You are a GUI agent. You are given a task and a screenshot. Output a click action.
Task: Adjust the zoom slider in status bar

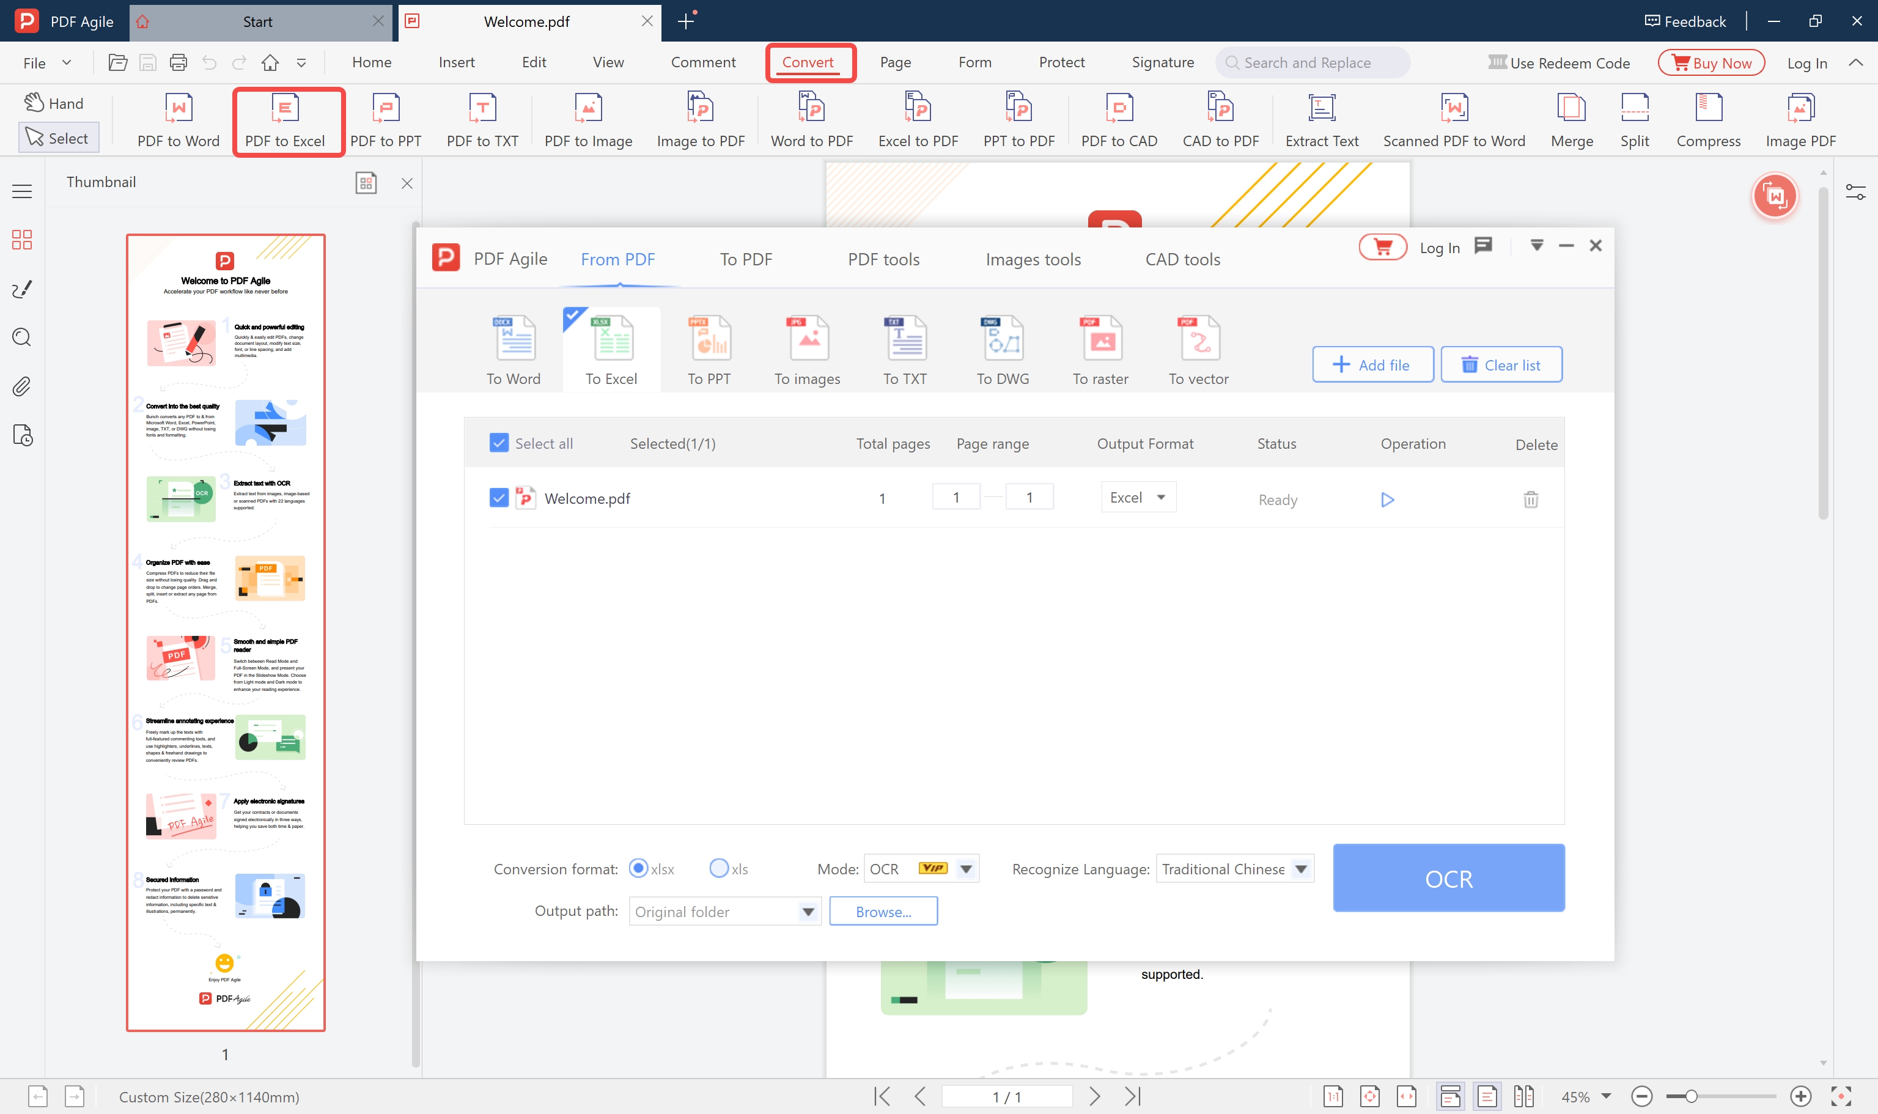pos(1691,1097)
